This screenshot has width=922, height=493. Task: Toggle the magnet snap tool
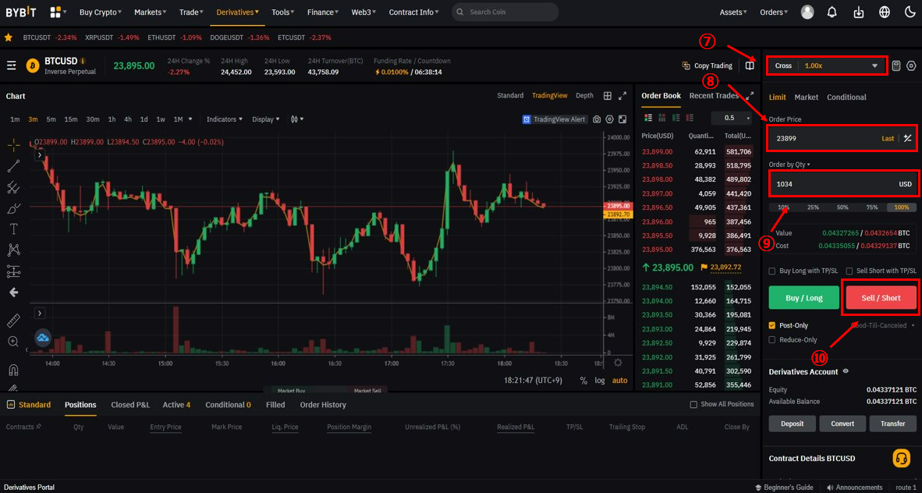[x=13, y=370]
